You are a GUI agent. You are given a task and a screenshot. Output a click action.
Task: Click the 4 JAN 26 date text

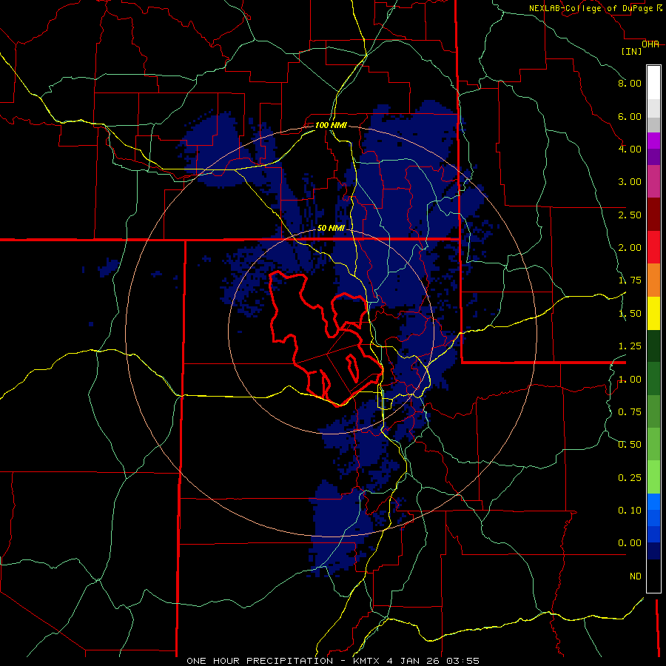pyautogui.click(x=414, y=661)
